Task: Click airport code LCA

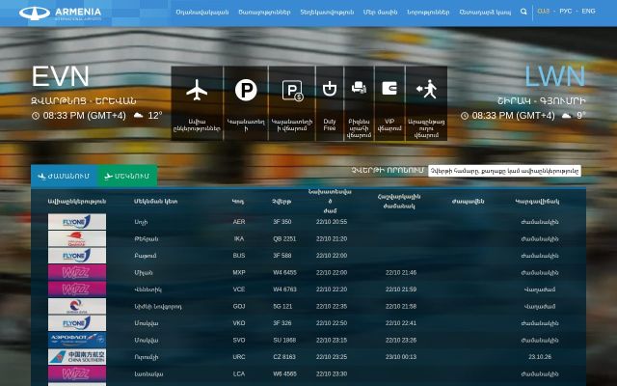Action: click(x=239, y=373)
